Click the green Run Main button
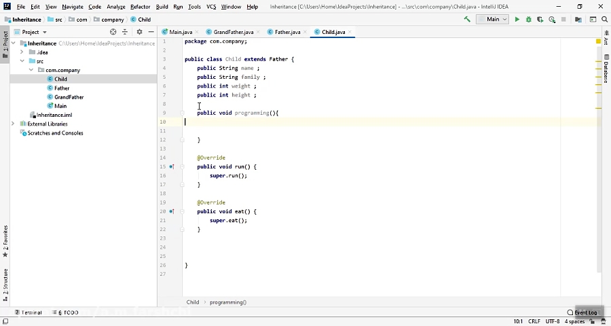The height and width of the screenshot is (326, 611). click(x=517, y=19)
